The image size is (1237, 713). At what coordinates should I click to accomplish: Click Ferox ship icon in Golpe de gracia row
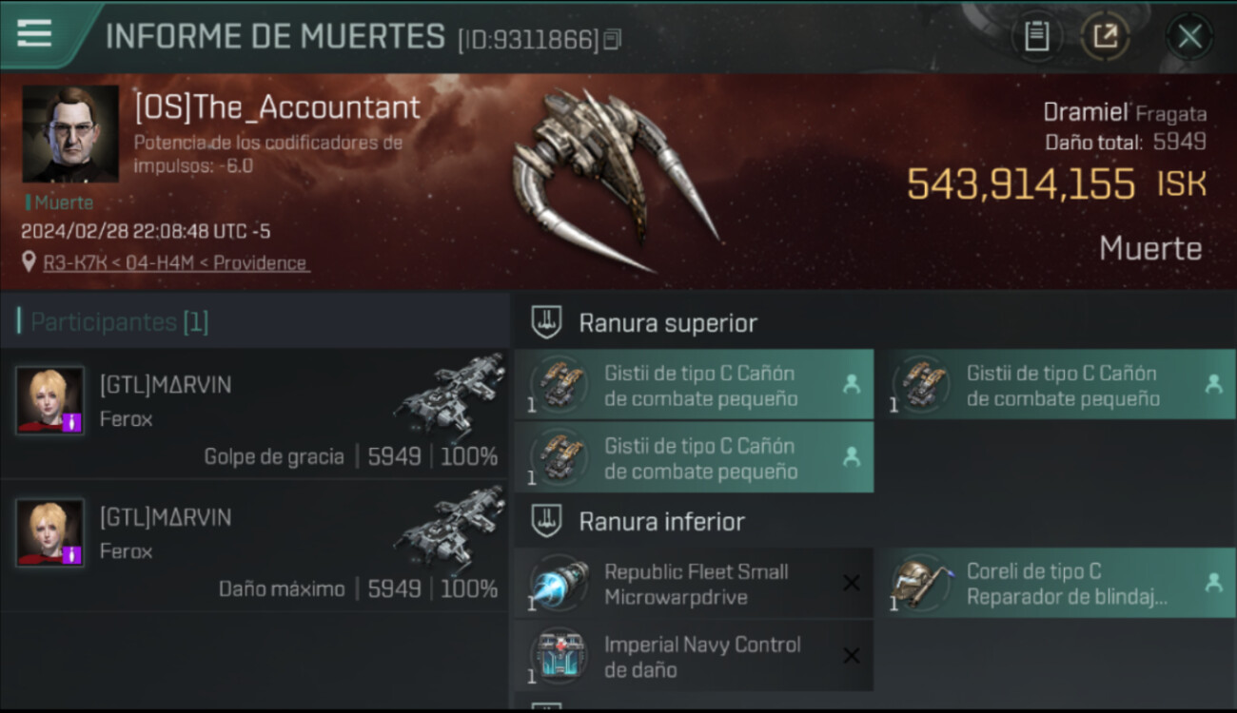(x=449, y=396)
